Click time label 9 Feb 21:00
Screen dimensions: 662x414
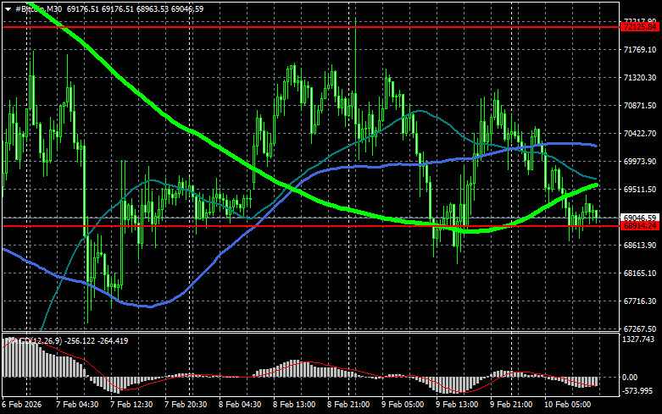point(511,405)
